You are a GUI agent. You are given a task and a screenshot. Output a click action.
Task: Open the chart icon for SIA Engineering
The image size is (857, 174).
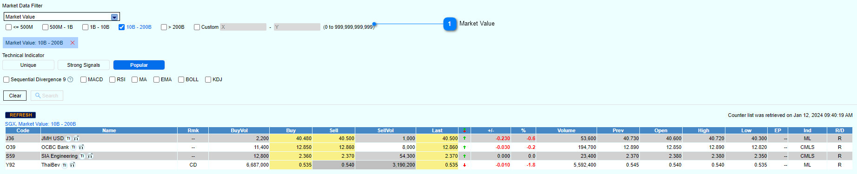coord(90,156)
